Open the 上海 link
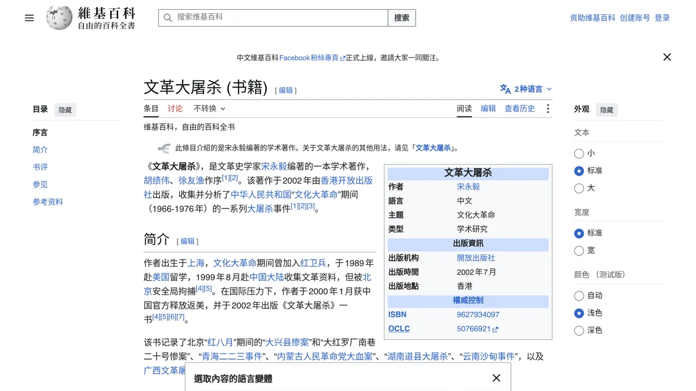This screenshot has height=391, width=696. pos(196,263)
